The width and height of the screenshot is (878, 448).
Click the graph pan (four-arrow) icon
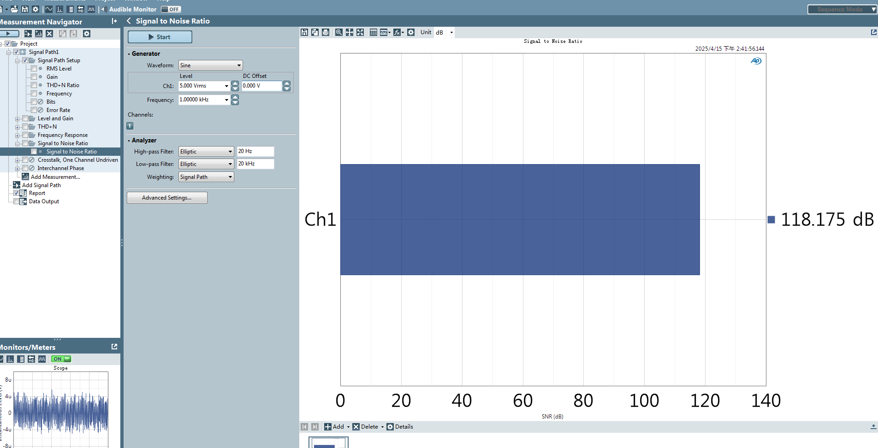[350, 32]
